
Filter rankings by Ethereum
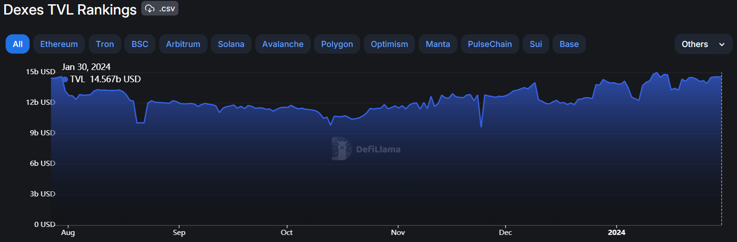pos(59,44)
